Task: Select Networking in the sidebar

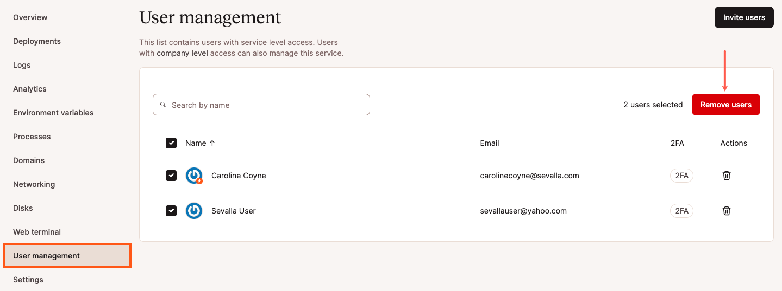Action: (x=34, y=184)
